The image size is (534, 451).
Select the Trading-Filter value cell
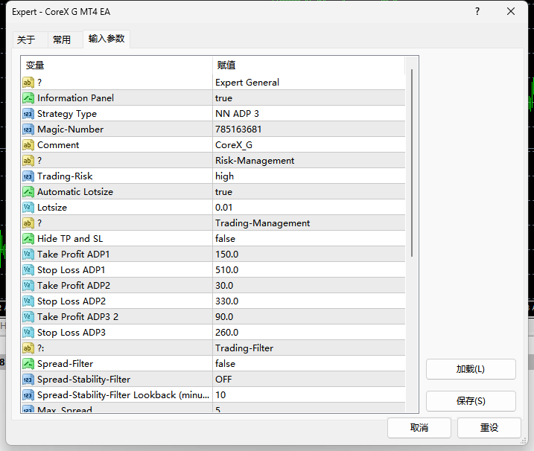pos(309,348)
